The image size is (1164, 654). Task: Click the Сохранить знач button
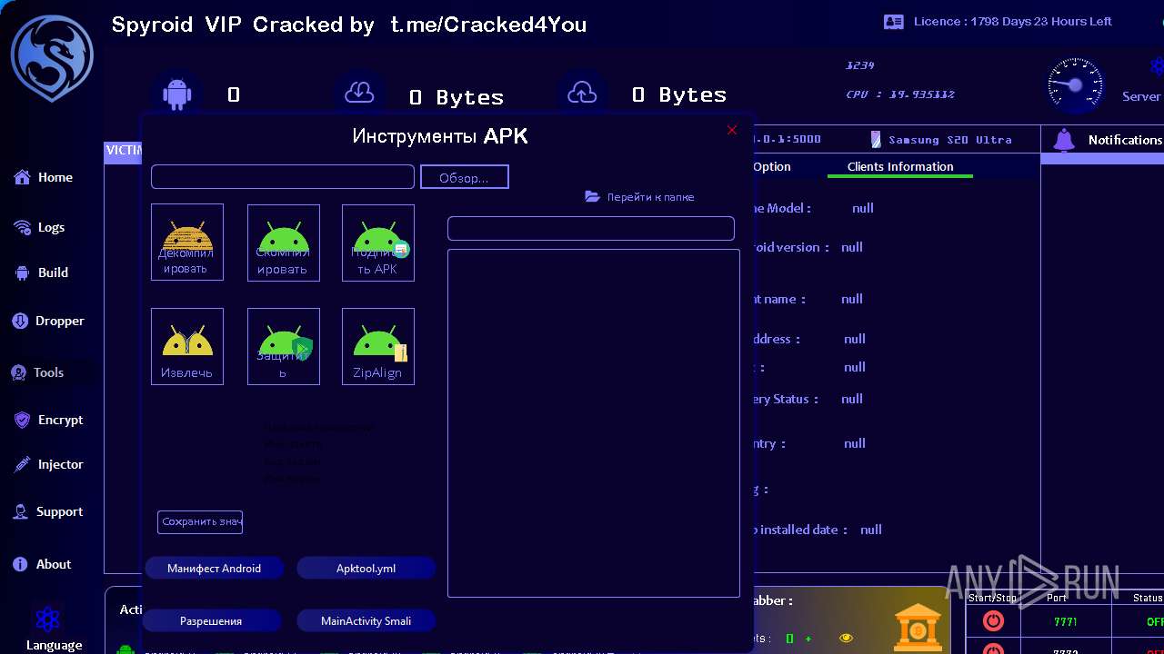pyautogui.click(x=200, y=521)
